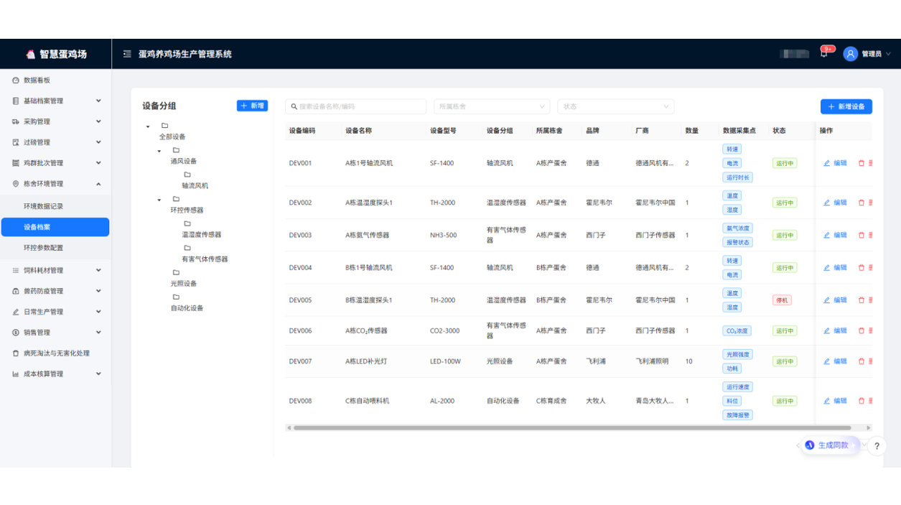Click the folder icon above 全部设备
The height and width of the screenshot is (505, 901).
[x=165, y=126]
